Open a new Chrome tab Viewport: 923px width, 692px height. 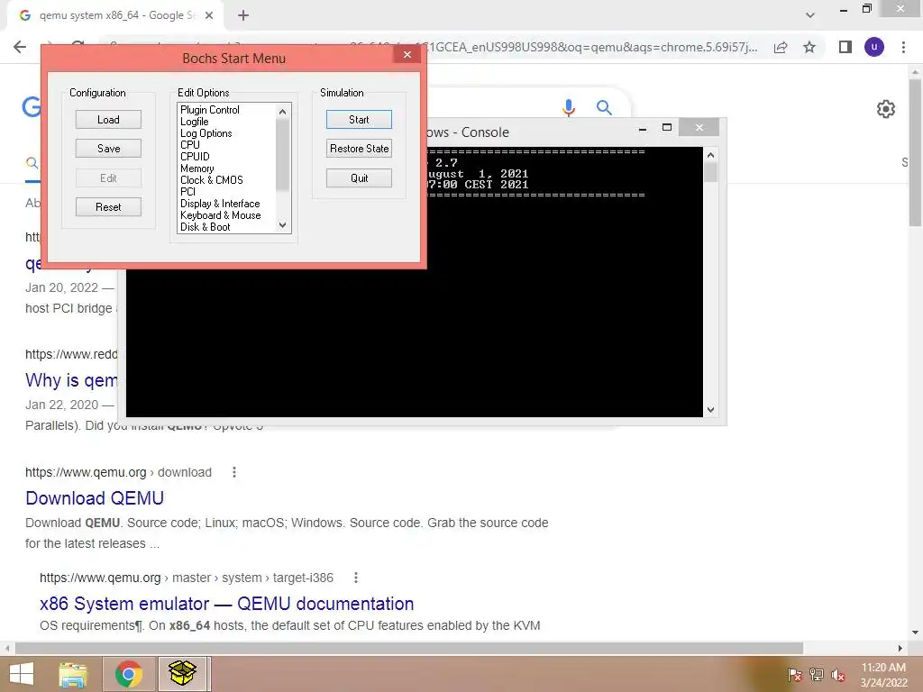[x=243, y=16]
